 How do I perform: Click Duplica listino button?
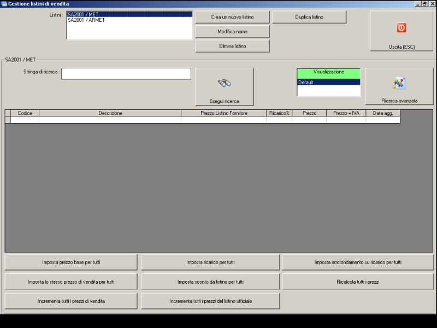pos(309,17)
